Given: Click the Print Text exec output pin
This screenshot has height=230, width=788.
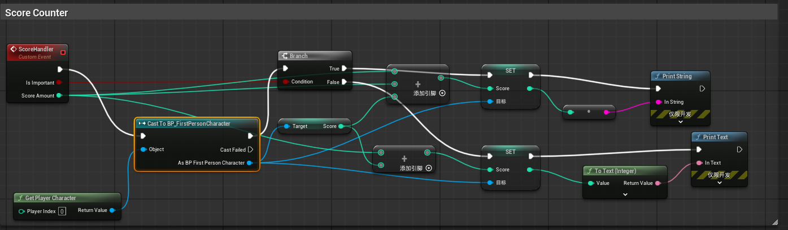Looking at the screenshot, I should click(x=739, y=149).
